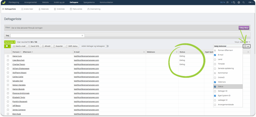Clear the search field with X icon
The height and width of the screenshot is (117, 256).
click(82, 35)
